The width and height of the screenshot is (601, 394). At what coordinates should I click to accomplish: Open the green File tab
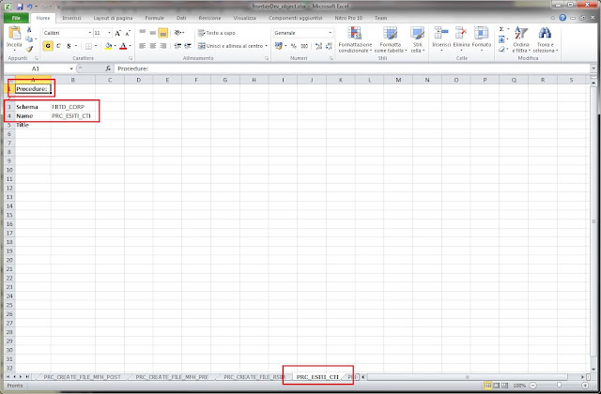pyautogui.click(x=16, y=18)
